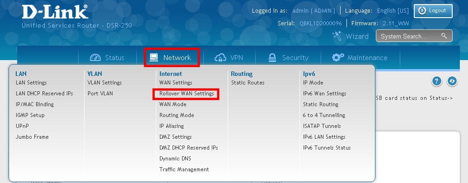Click the refresh page icon
Screen dimensions: 468x183
click(x=451, y=81)
